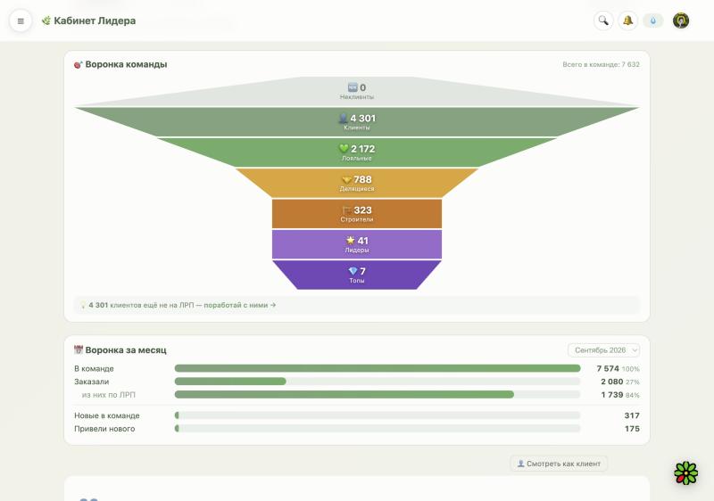The image size is (714, 501).
Task: Click the leaf logo icon in header
Action: click(x=46, y=21)
